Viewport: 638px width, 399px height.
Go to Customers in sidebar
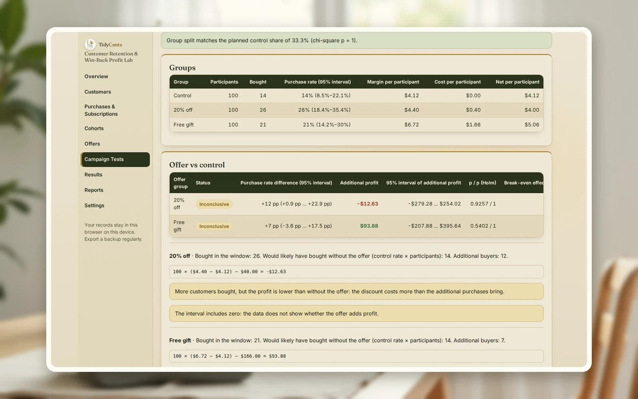tap(98, 92)
